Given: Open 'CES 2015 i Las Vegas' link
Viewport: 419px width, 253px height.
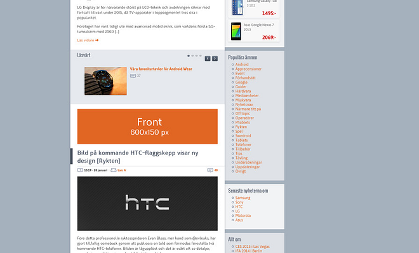Looking at the screenshot, I should click(x=253, y=247).
